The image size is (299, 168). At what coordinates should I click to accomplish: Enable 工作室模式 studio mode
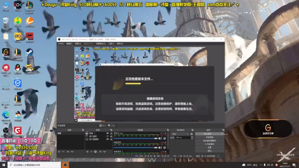point(209,144)
